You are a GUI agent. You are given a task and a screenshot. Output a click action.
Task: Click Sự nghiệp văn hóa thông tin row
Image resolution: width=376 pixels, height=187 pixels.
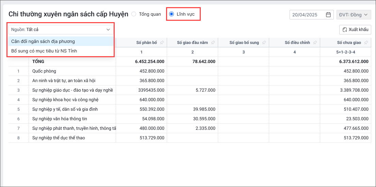(60, 119)
